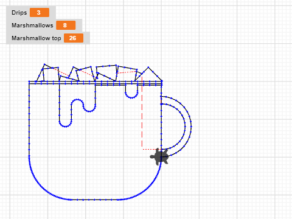Select the Marshmallows variable label
The height and width of the screenshot is (219, 292).
(x=32, y=26)
